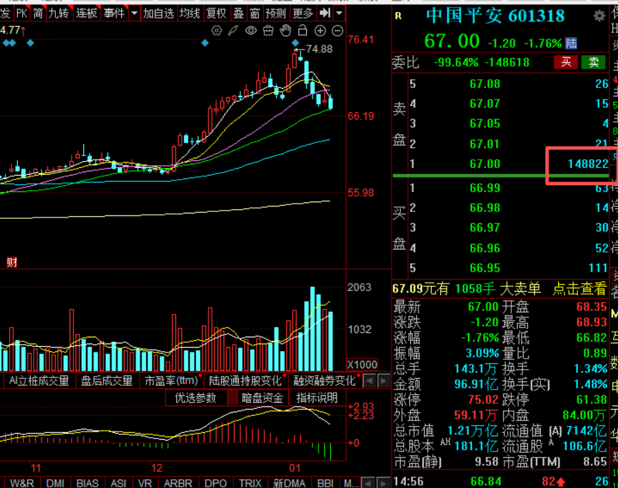Screen dimensions: 618x488
Task: Switch to the 暗盘资金 indicator tab
Action: (262, 398)
